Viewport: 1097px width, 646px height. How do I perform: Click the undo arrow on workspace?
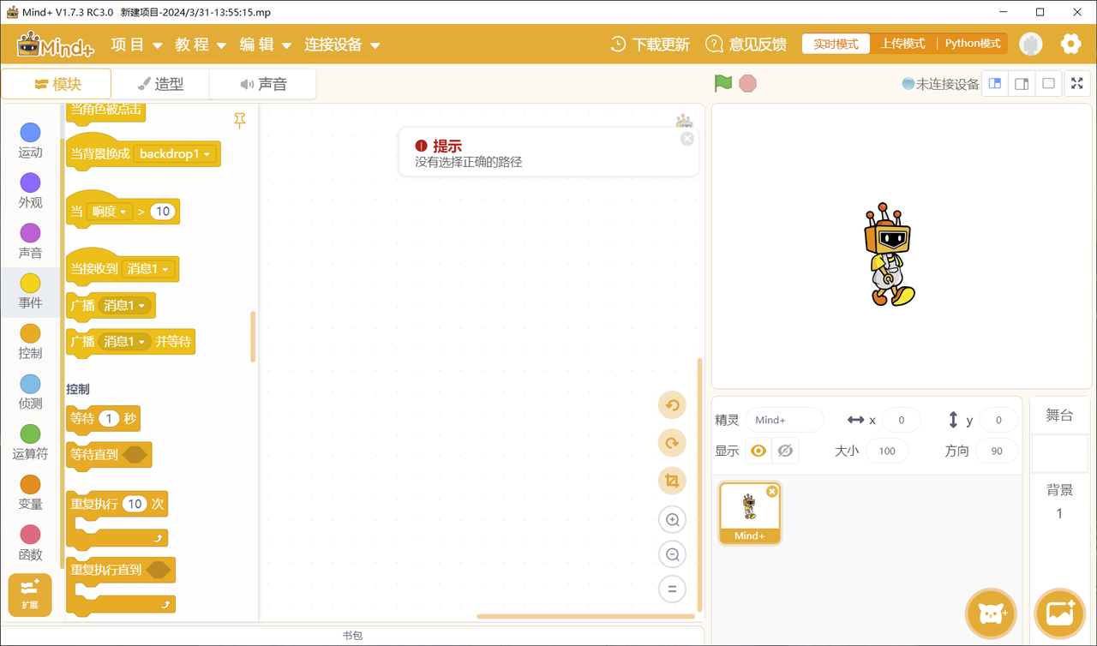pyautogui.click(x=672, y=405)
